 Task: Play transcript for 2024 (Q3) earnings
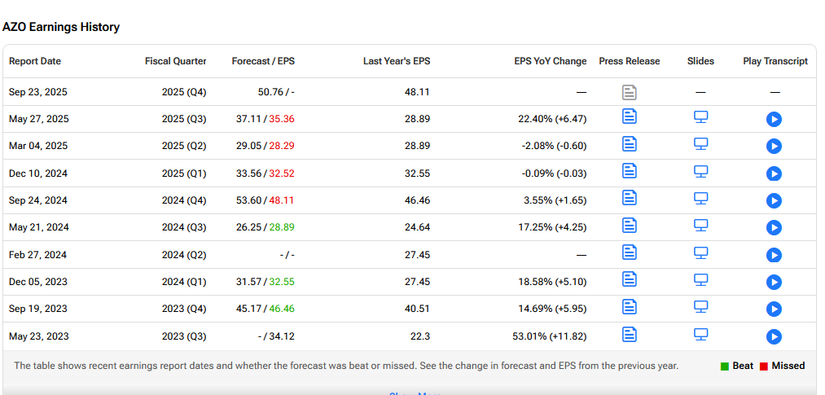[774, 228]
